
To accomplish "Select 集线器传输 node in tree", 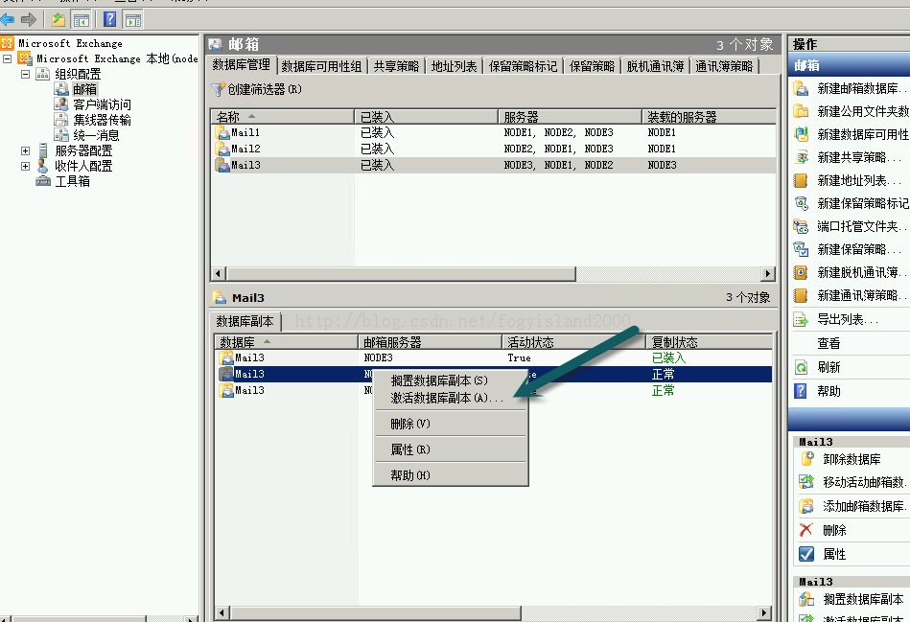I will [102, 120].
